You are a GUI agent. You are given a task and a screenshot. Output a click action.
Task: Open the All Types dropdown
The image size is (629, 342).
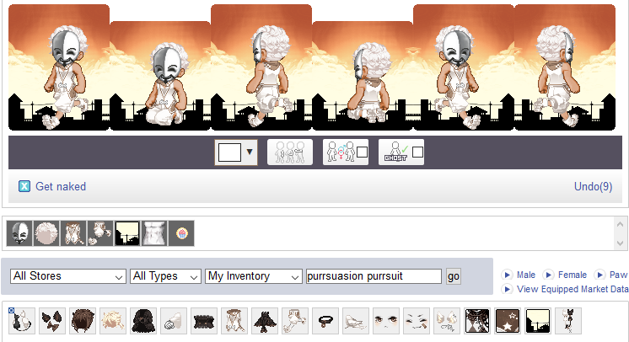(165, 276)
